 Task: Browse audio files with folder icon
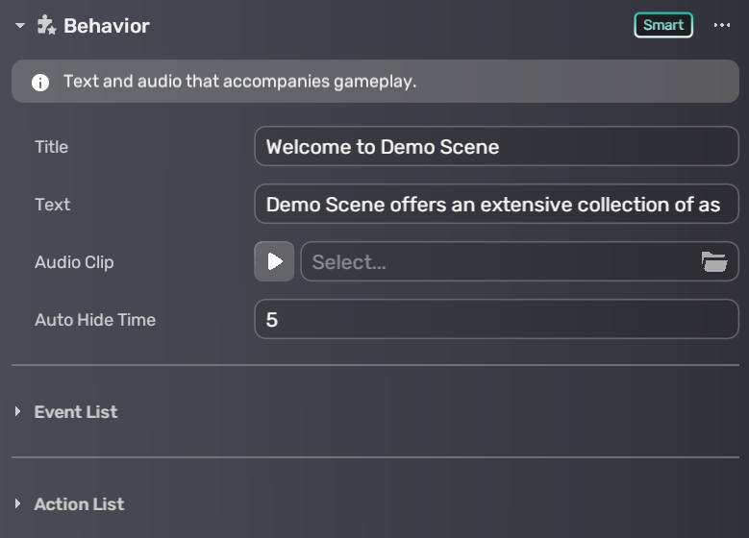[713, 261]
